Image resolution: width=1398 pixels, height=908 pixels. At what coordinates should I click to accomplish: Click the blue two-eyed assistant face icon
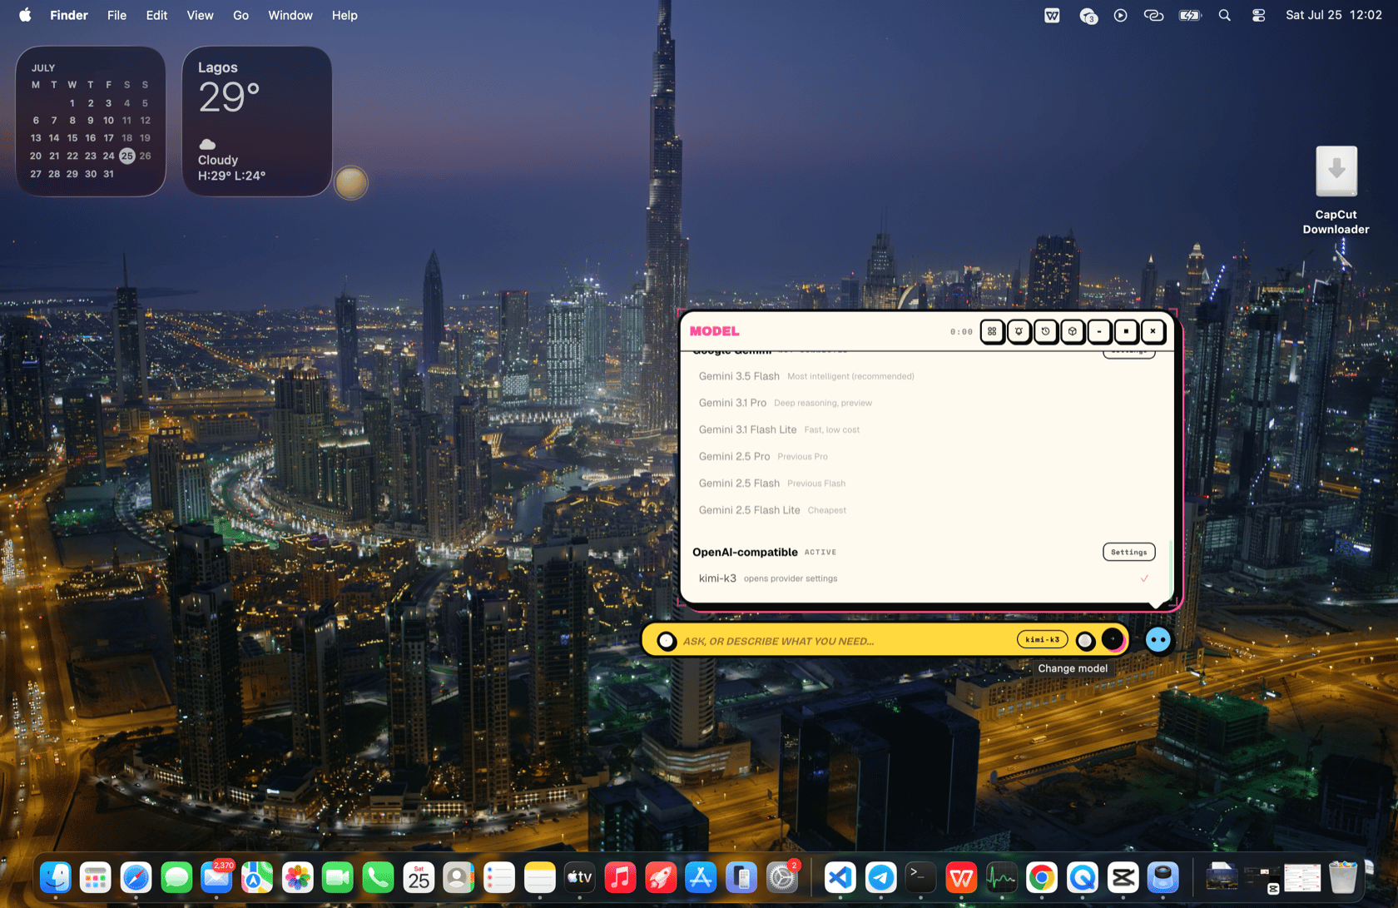[1158, 640]
